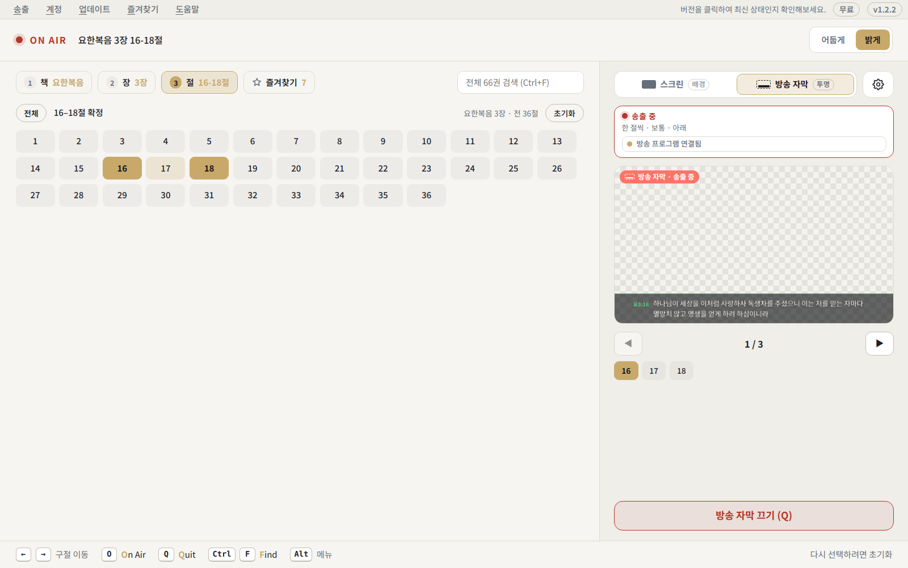Click the 방송 프로그램 연결됨 status row
Screen dimensions: 908x568
point(754,144)
